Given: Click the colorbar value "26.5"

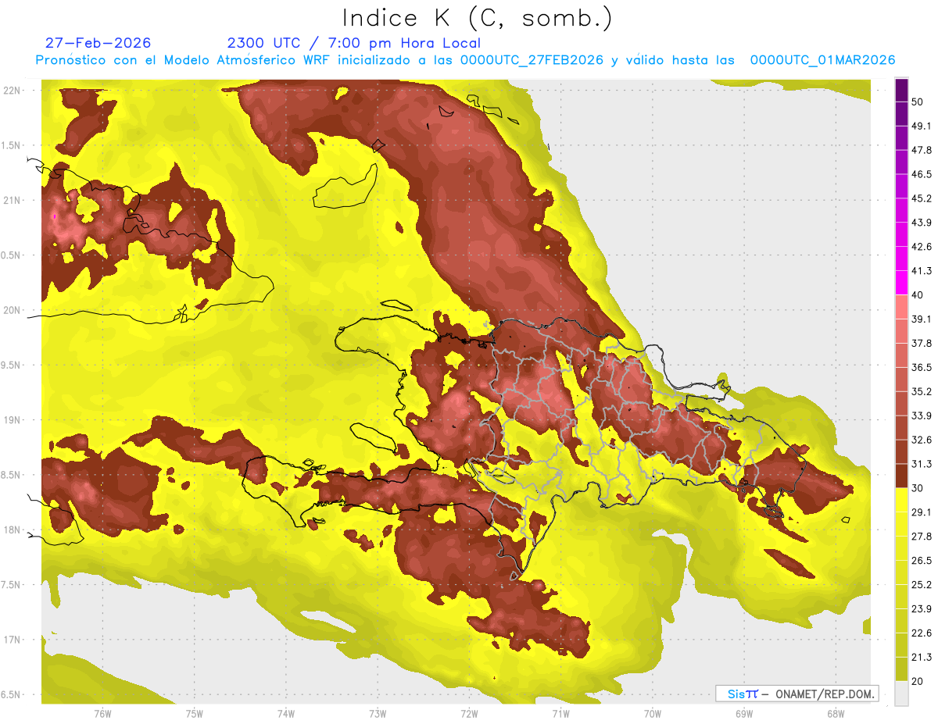Looking at the screenshot, I should tap(921, 561).
